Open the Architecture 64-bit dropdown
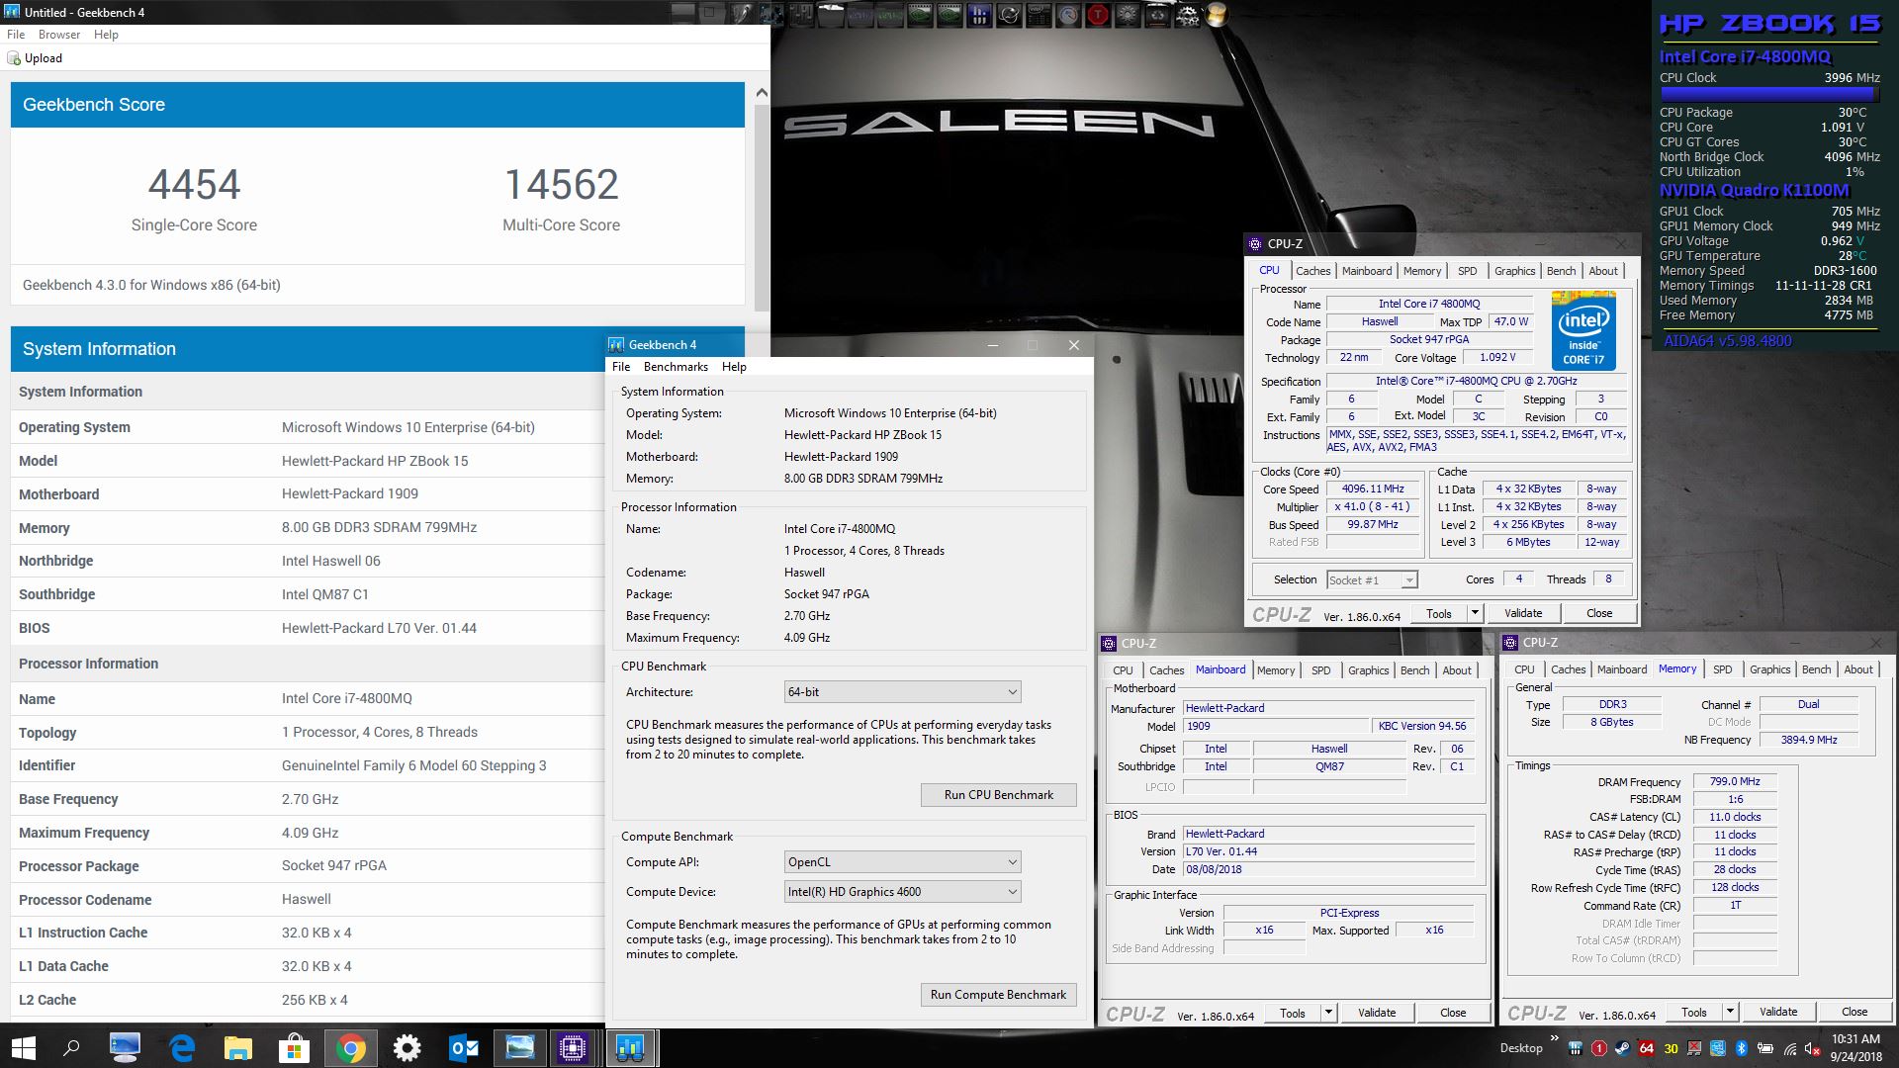1899x1068 pixels. (x=902, y=692)
